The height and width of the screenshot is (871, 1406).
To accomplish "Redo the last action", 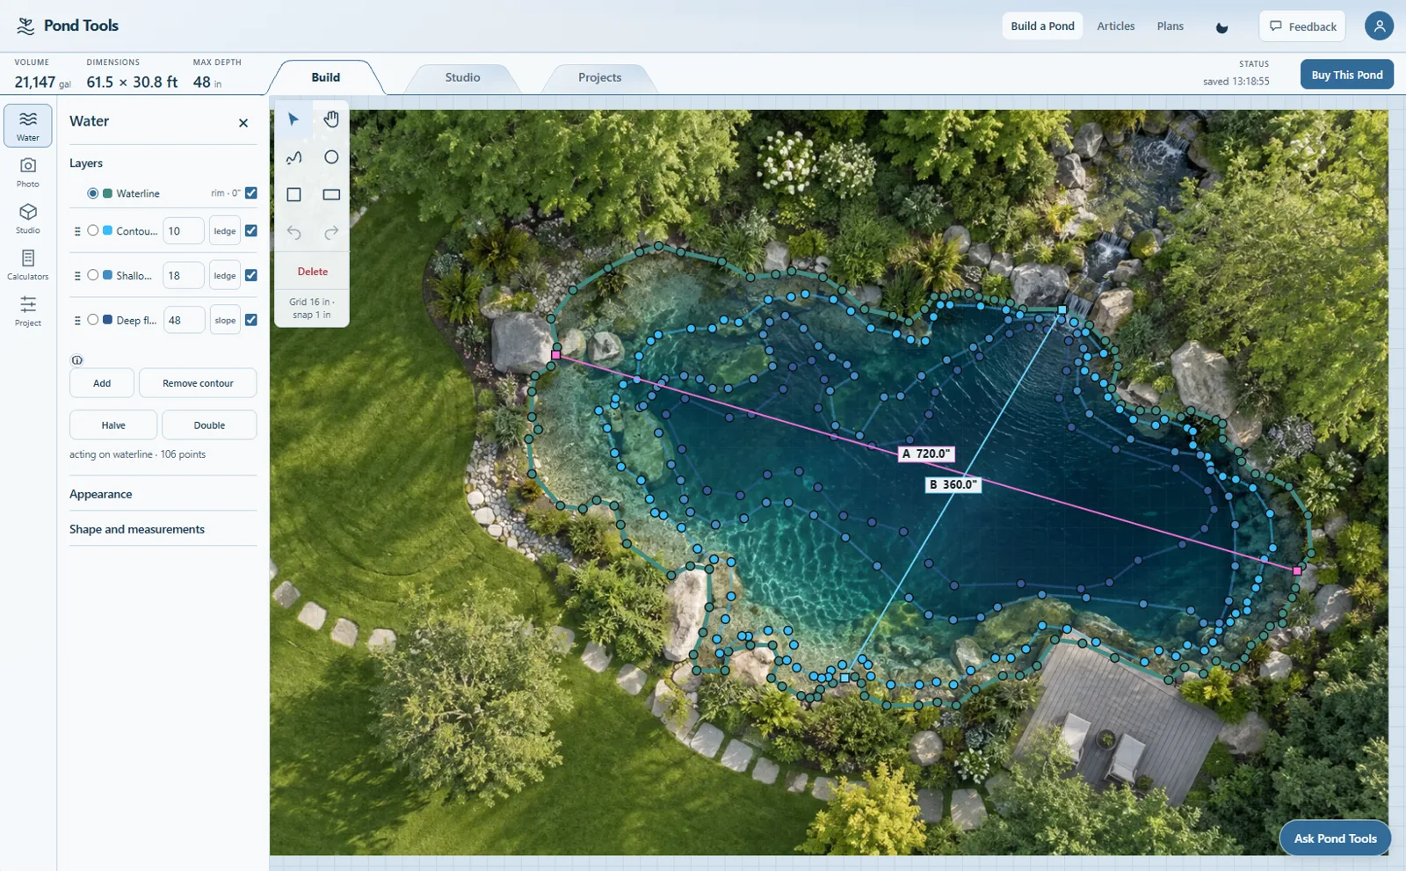I will [331, 233].
